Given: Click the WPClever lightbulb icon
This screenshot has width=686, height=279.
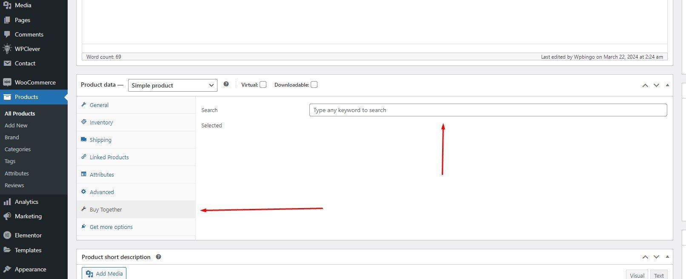Looking at the screenshot, I should [7, 49].
